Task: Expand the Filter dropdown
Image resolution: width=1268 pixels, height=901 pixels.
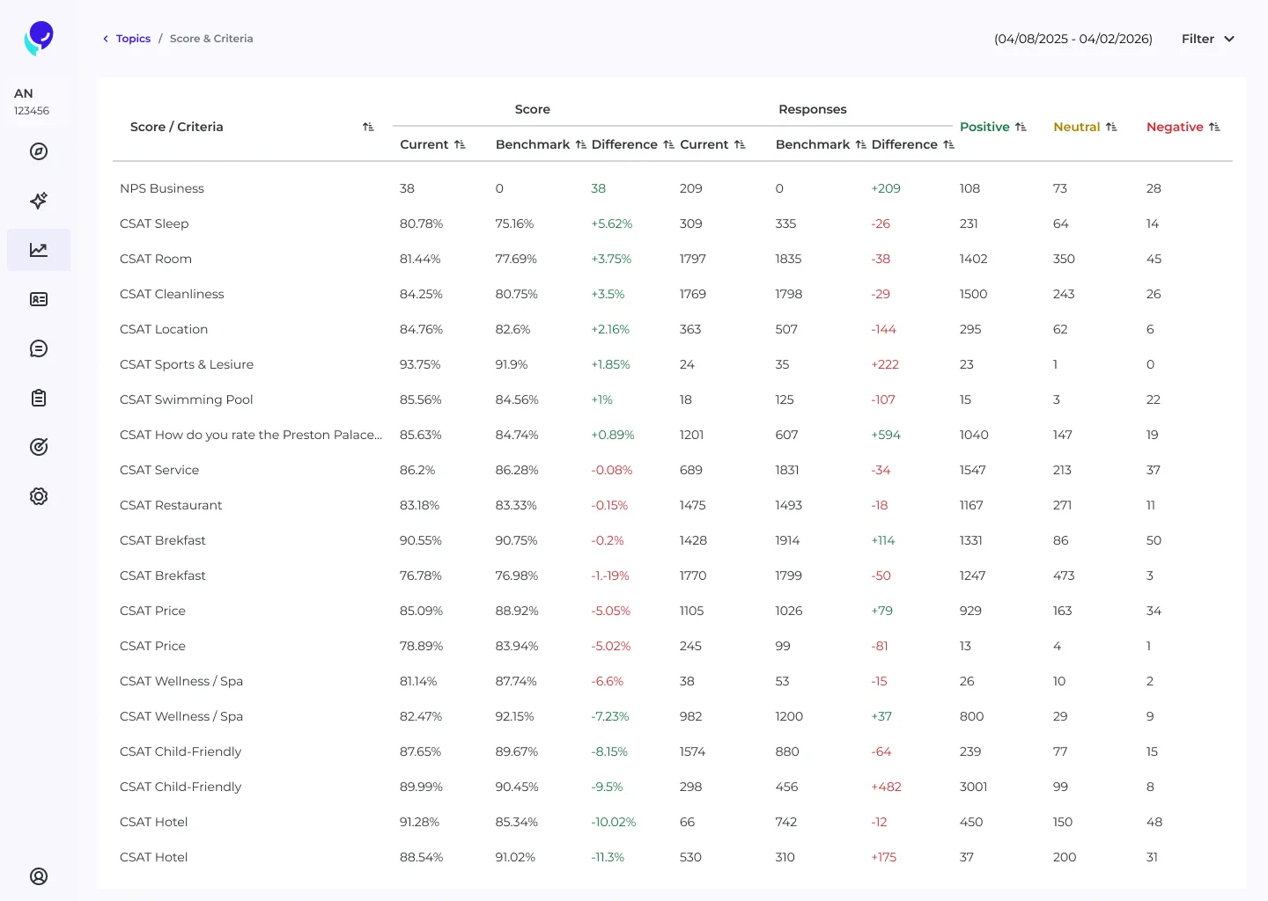Action: click(x=1208, y=39)
